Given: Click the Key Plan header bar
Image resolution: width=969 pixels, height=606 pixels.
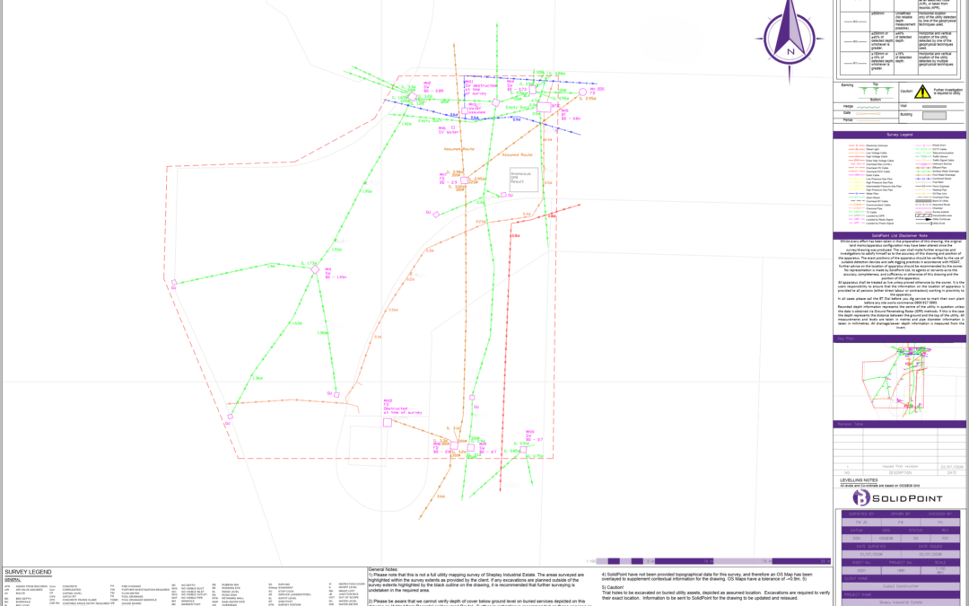Looking at the screenshot, I should [x=900, y=338].
